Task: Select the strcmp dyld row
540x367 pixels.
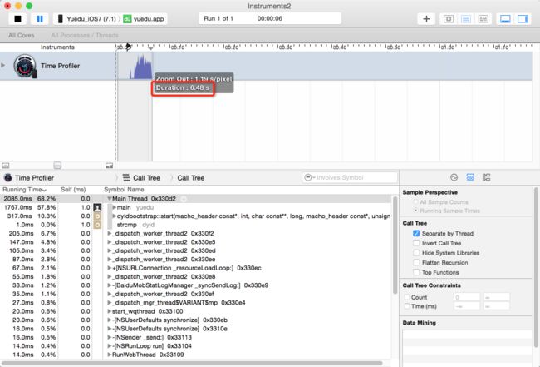Action: click(x=196, y=225)
